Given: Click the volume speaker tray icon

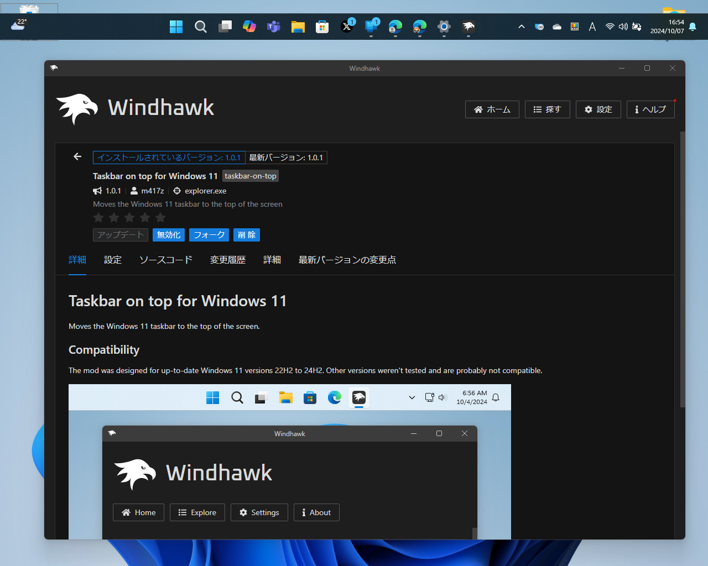Looking at the screenshot, I should (x=623, y=27).
